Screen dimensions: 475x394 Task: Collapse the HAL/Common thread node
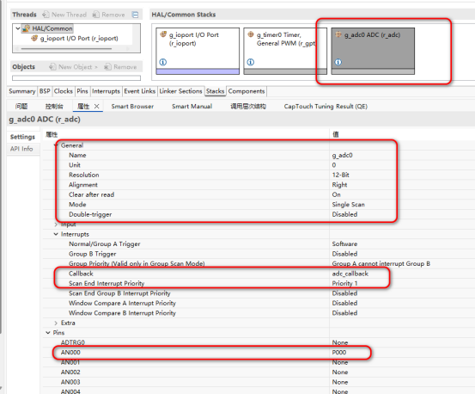tap(18, 28)
